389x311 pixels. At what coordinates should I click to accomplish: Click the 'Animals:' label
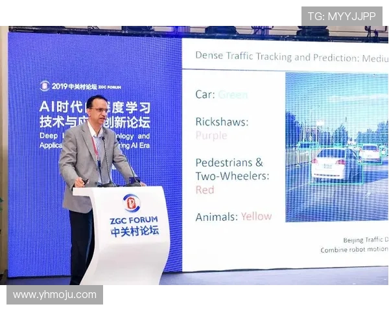(x=217, y=217)
